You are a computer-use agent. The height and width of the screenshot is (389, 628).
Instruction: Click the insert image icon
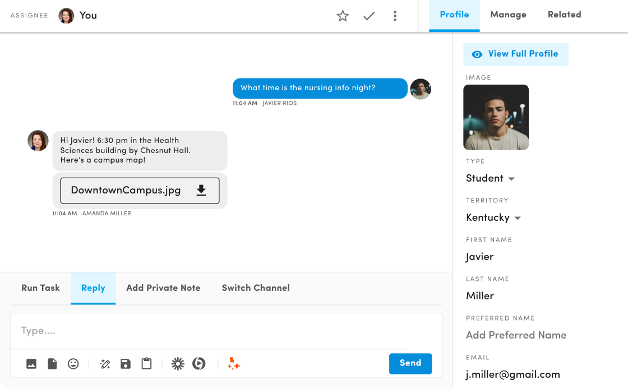pos(31,364)
